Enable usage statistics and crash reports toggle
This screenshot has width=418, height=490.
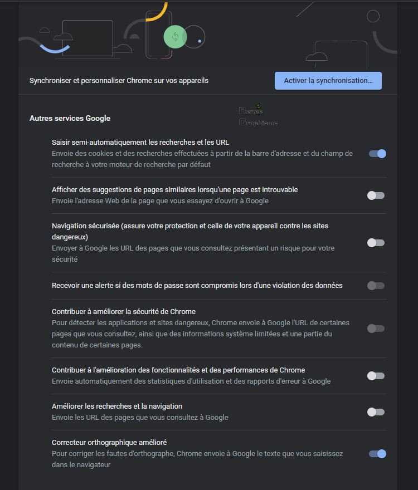point(376,376)
